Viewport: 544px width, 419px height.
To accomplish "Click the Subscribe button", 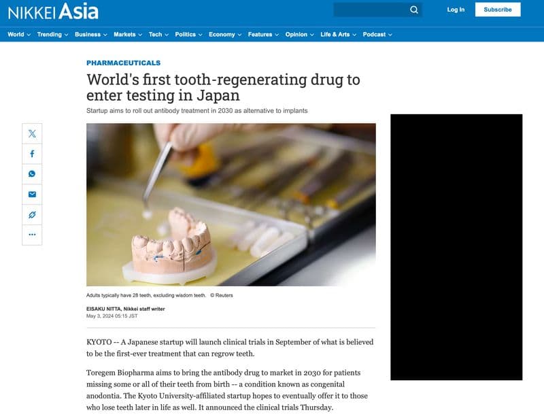I will 498,10.
